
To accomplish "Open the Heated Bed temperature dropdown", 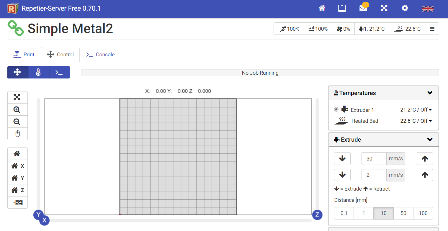I will (x=416, y=121).
